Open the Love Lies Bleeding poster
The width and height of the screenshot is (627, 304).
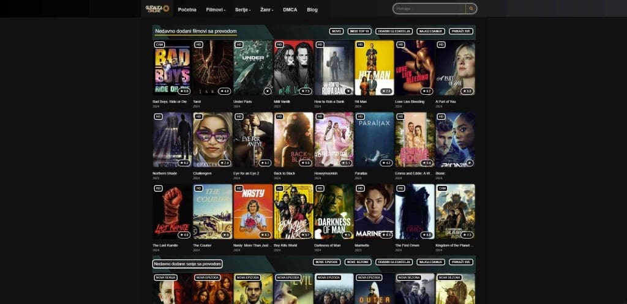tap(415, 67)
